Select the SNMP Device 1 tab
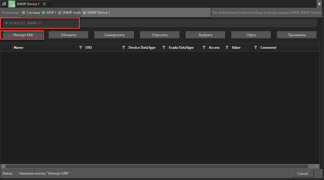Viewport: 324px width, 180px height. pyautogui.click(x=28, y=4)
